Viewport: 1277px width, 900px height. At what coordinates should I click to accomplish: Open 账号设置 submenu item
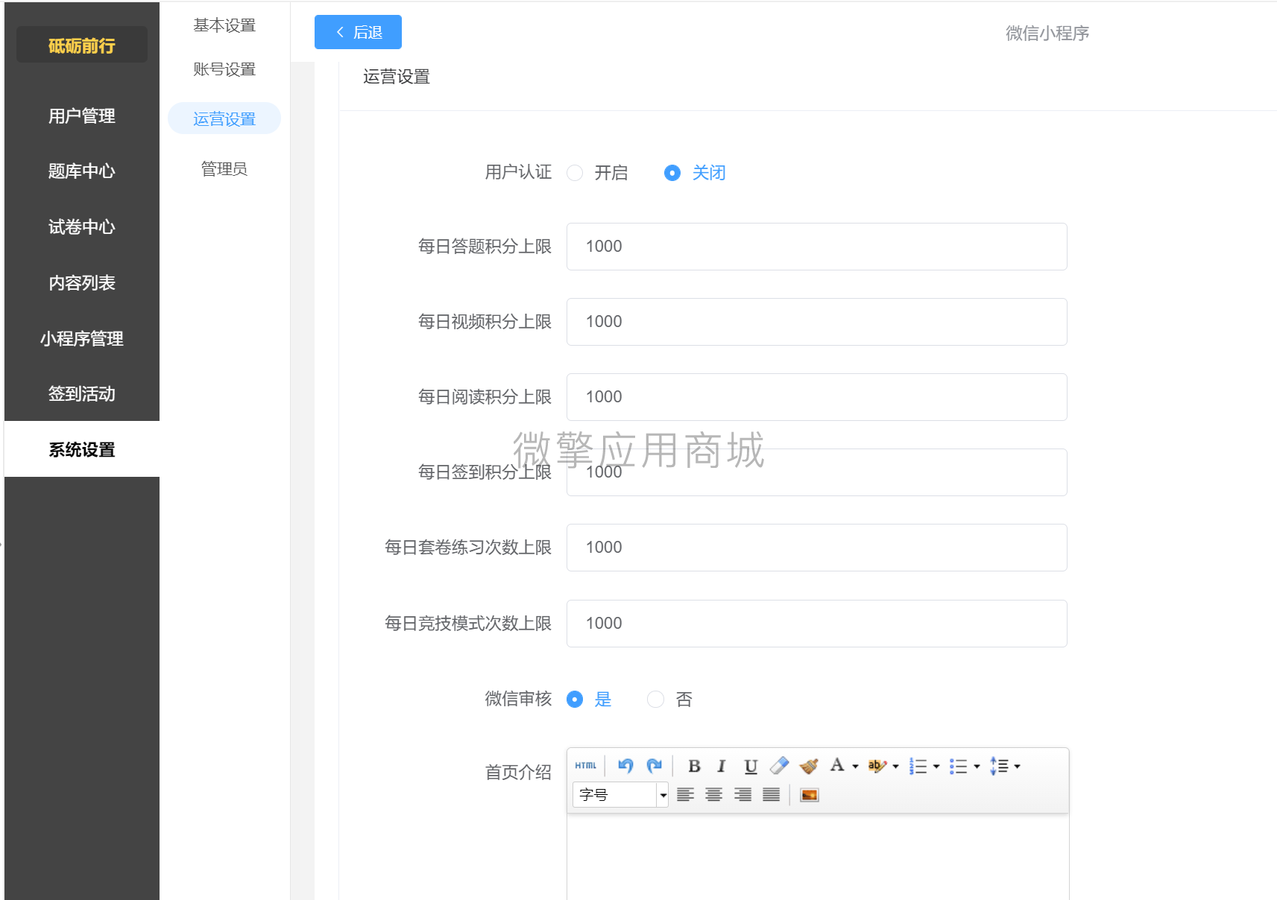(x=224, y=69)
